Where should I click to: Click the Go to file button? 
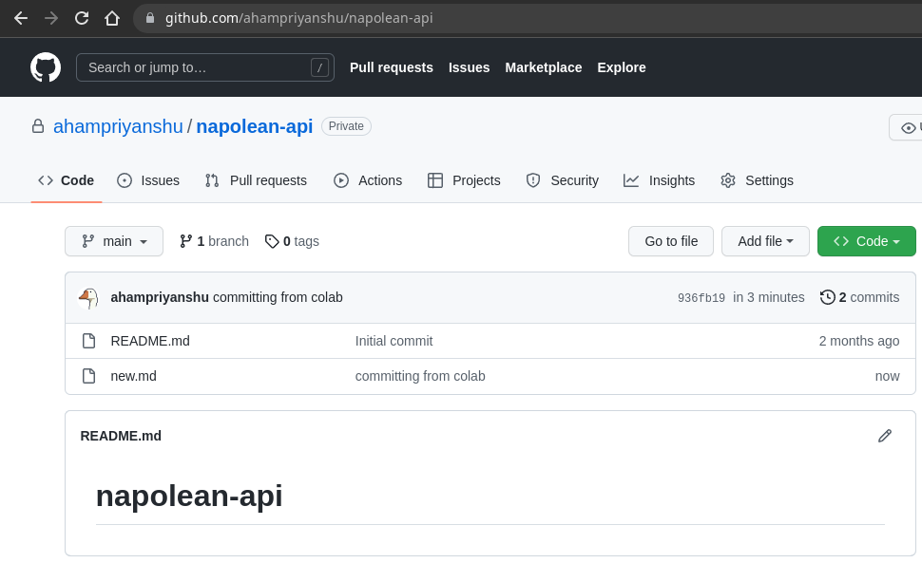pos(670,241)
